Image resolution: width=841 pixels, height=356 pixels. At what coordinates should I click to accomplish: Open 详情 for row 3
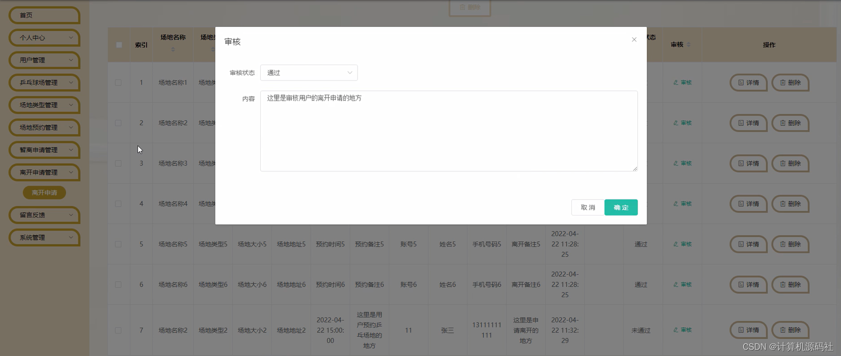(748, 164)
